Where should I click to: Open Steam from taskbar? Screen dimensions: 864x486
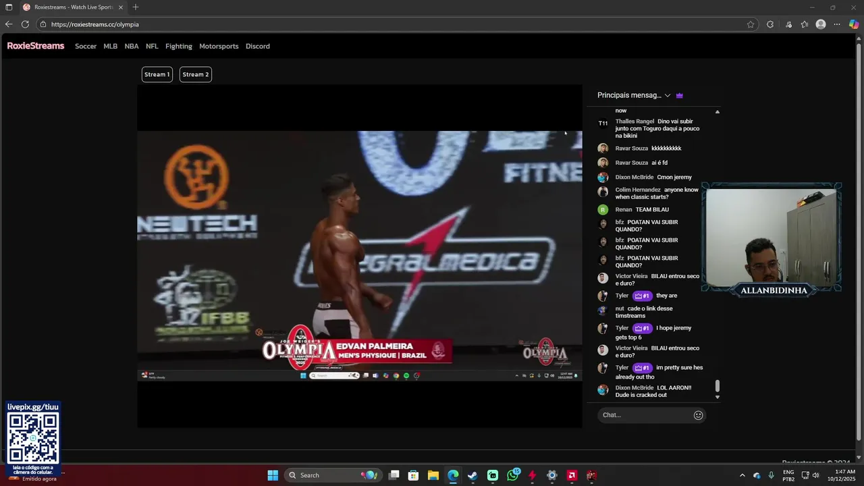(473, 475)
